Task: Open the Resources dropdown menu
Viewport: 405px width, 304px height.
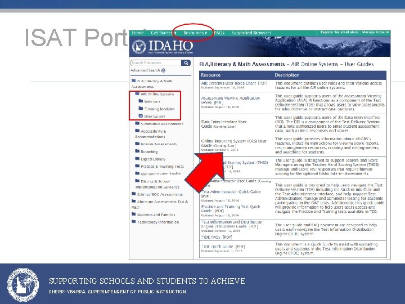Action: point(195,33)
